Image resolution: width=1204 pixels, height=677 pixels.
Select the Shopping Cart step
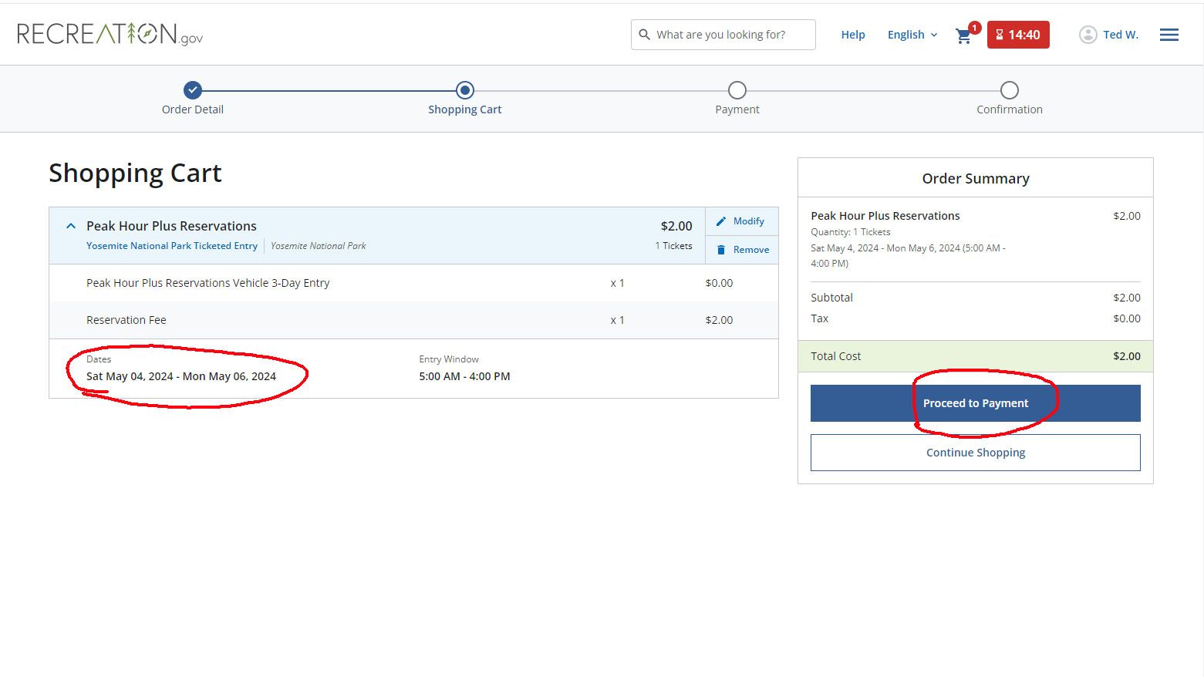(x=464, y=90)
